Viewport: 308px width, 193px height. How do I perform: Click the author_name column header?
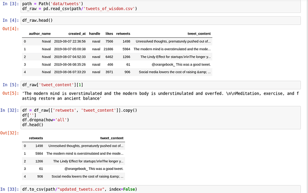point(40,34)
